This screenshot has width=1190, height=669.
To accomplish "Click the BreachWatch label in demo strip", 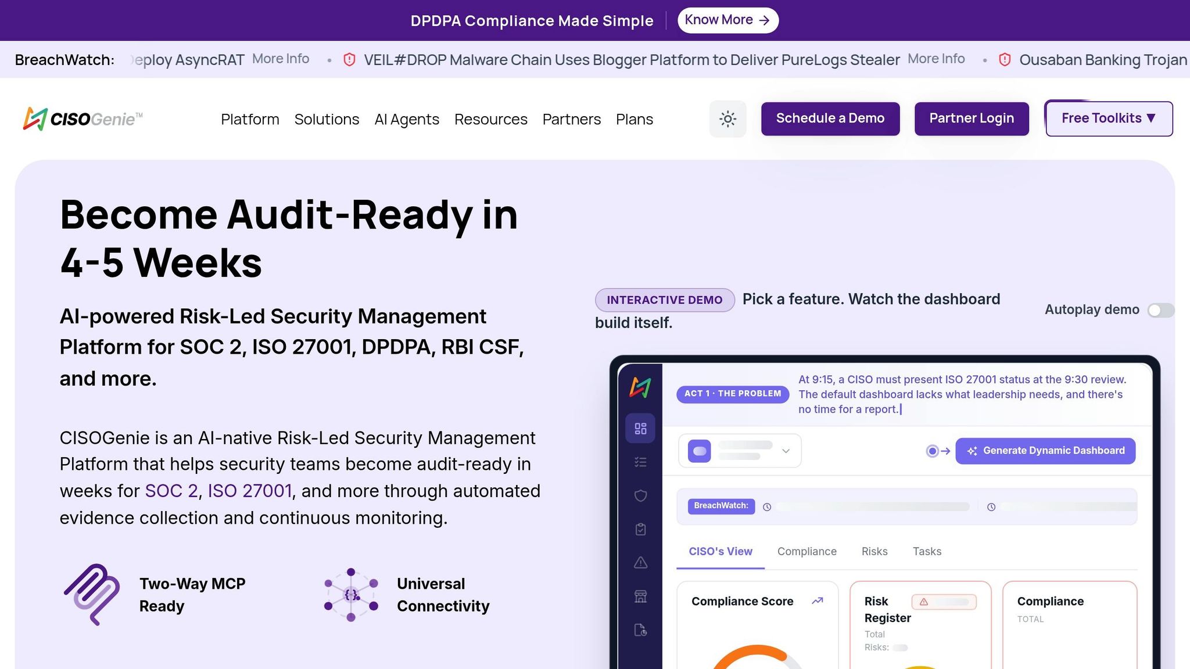I will [721, 506].
